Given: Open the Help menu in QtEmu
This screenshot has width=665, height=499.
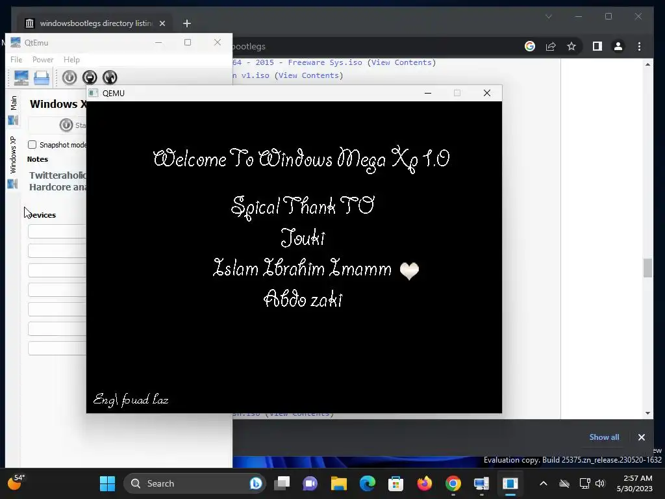Looking at the screenshot, I should [x=71, y=60].
